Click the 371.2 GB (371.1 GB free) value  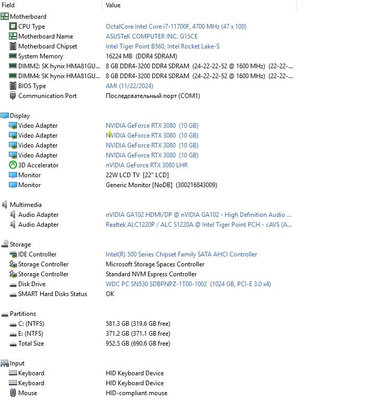pos(138,334)
